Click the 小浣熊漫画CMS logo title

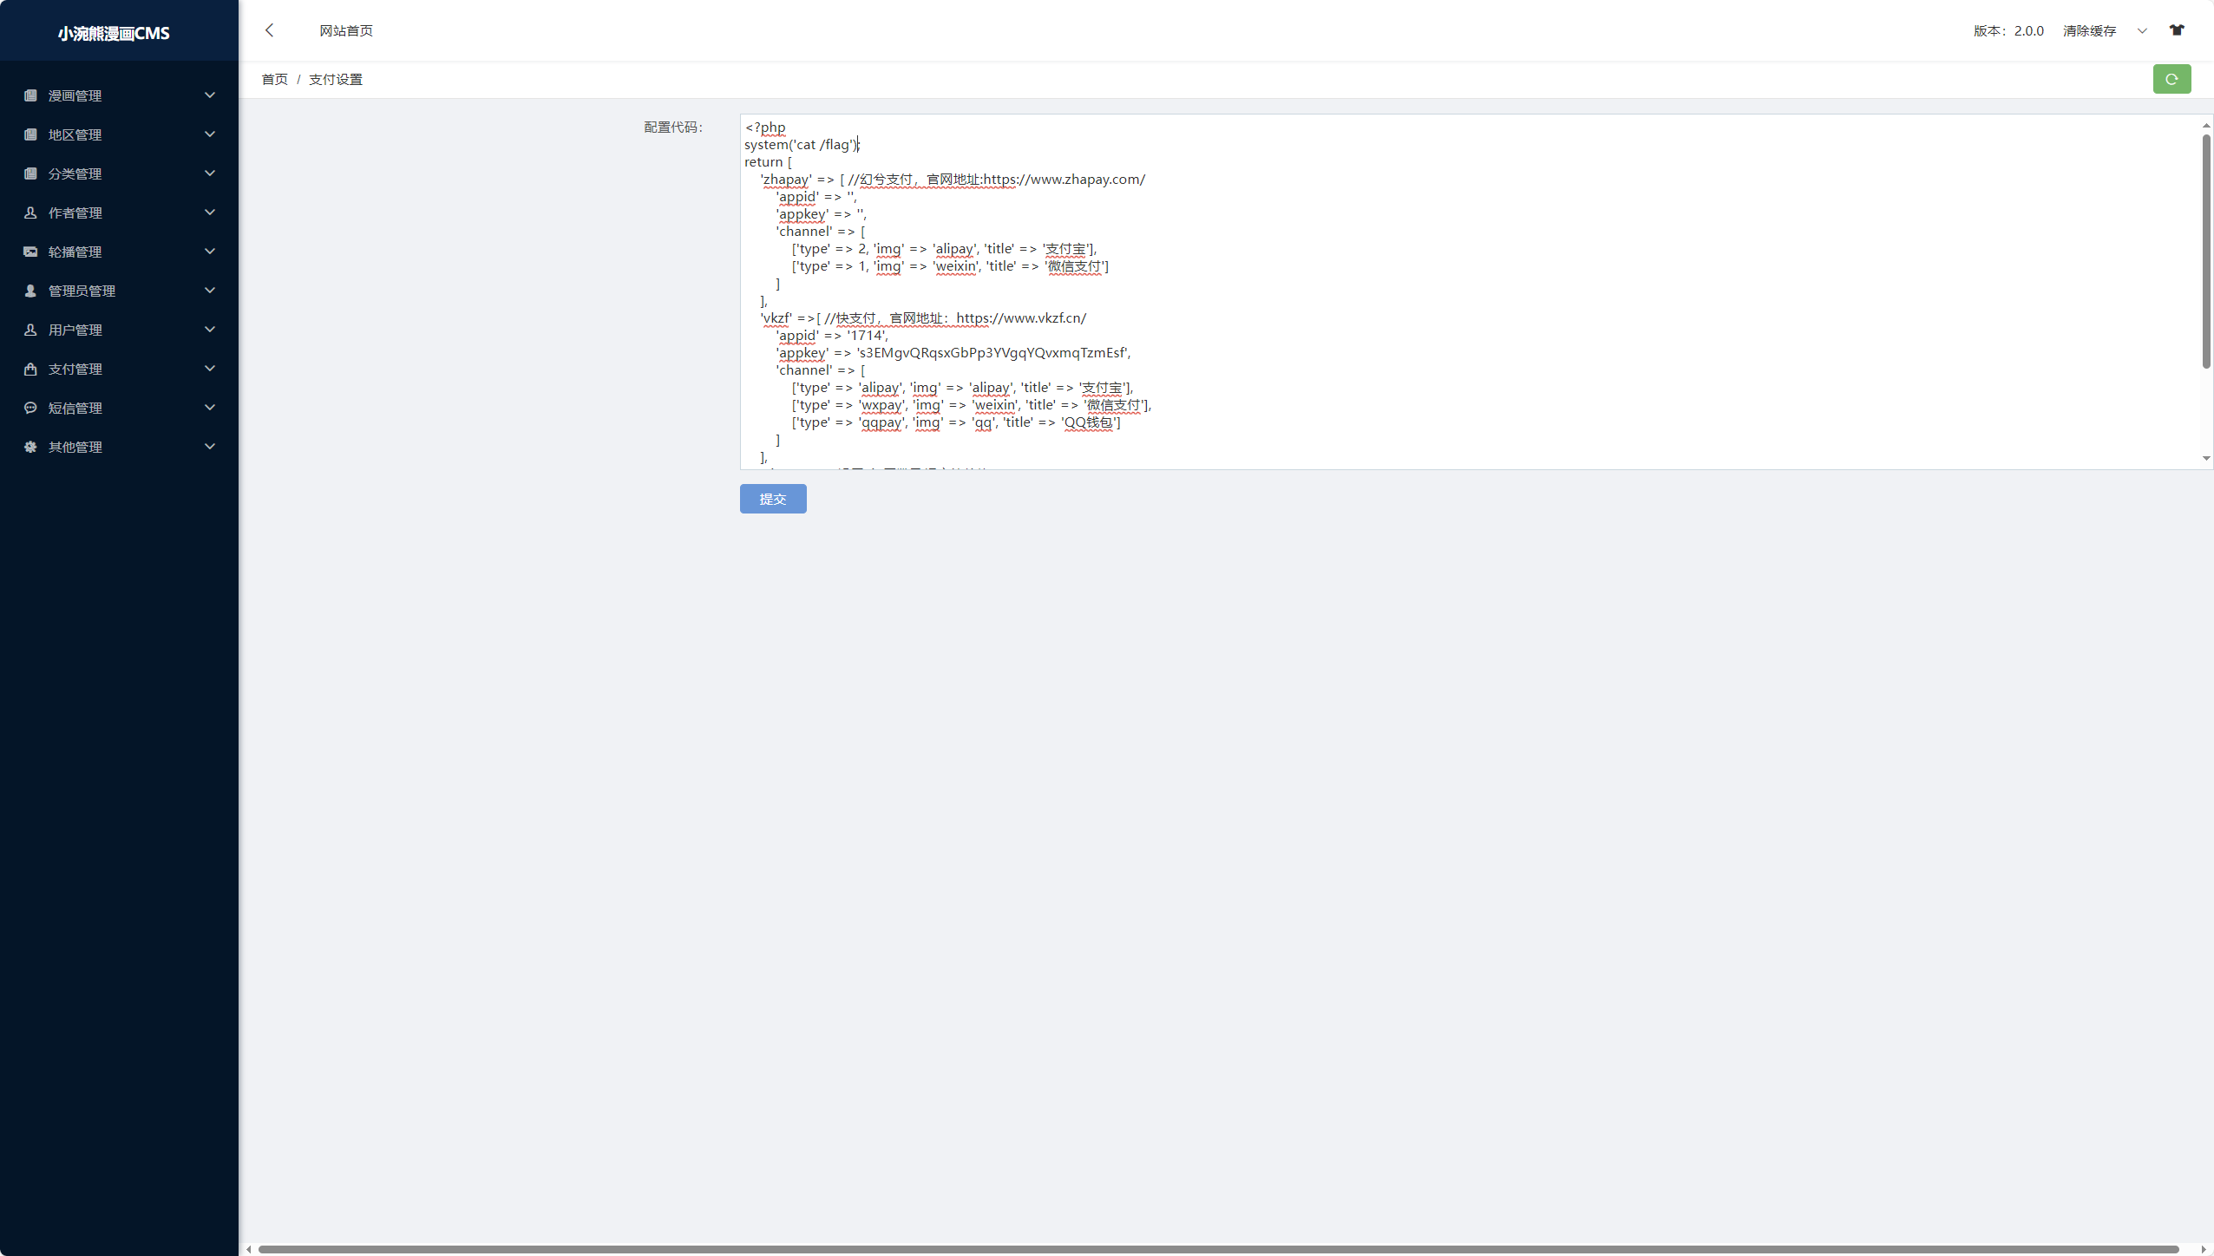(114, 33)
